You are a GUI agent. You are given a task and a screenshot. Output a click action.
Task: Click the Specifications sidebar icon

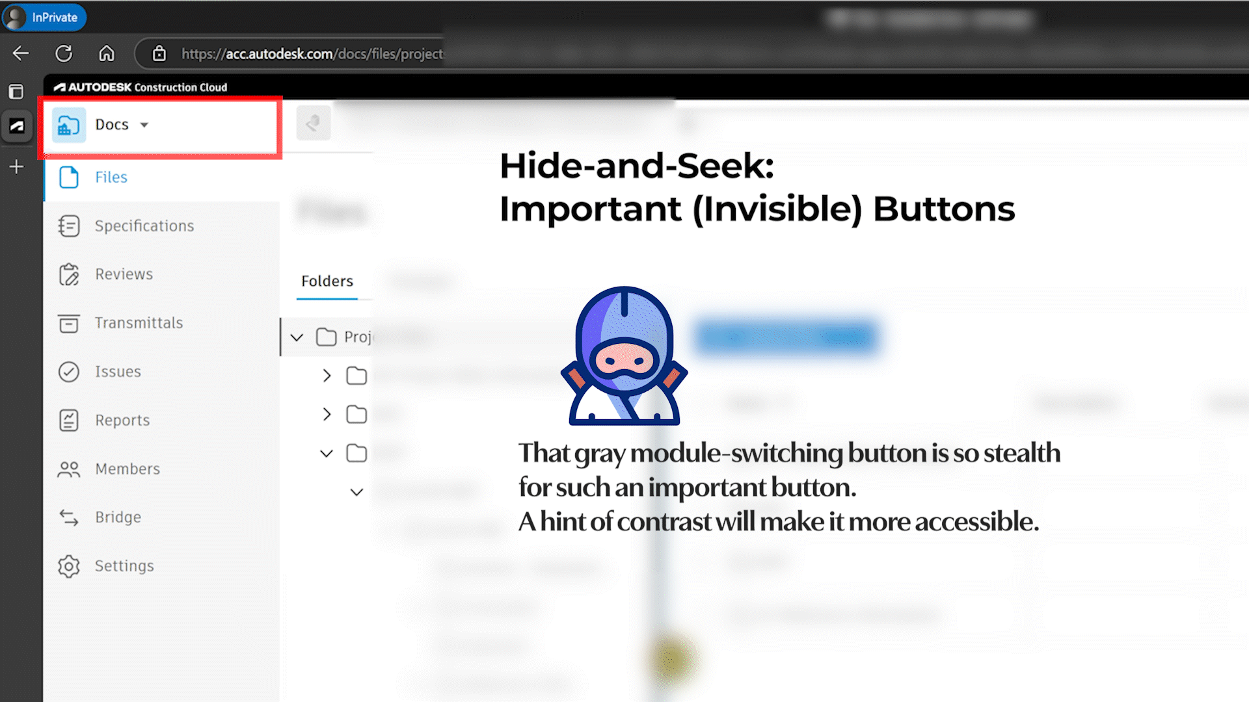(69, 226)
